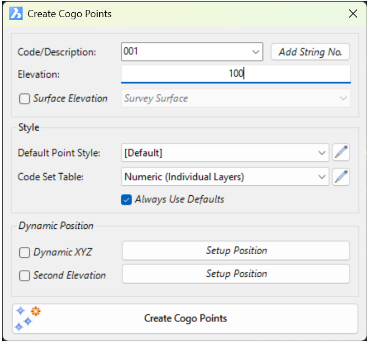Open the Survey Surface dropdown
The image size is (368, 342).
click(343, 98)
